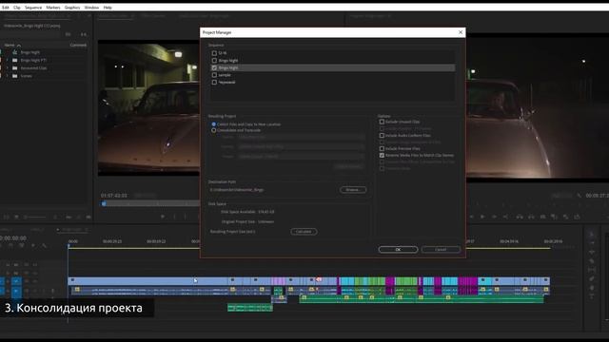Open the Sequence menu

click(33, 8)
